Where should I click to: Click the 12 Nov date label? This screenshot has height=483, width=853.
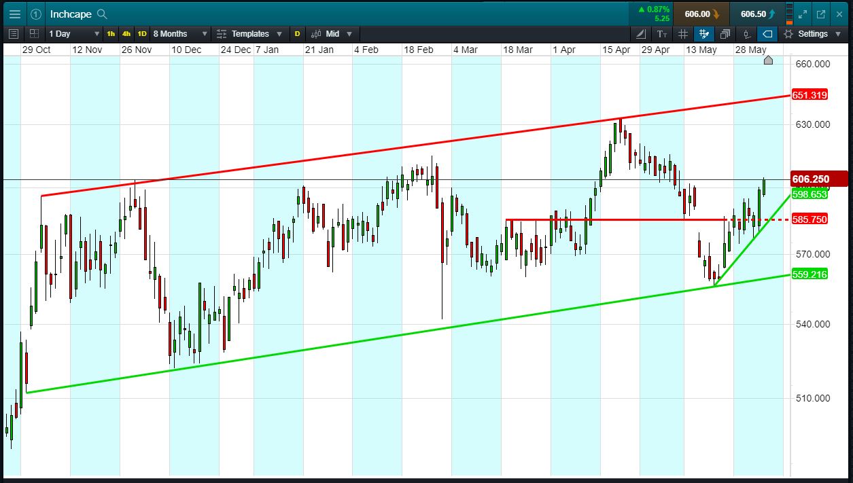(x=87, y=50)
